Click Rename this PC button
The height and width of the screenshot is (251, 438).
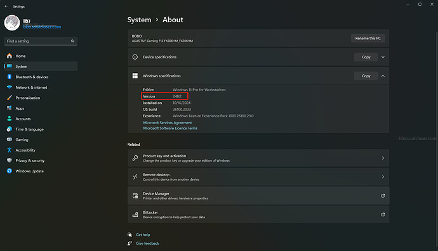(x=368, y=38)
